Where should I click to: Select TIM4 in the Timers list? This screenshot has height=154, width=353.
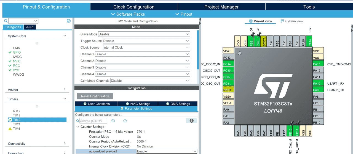point(17,129)
